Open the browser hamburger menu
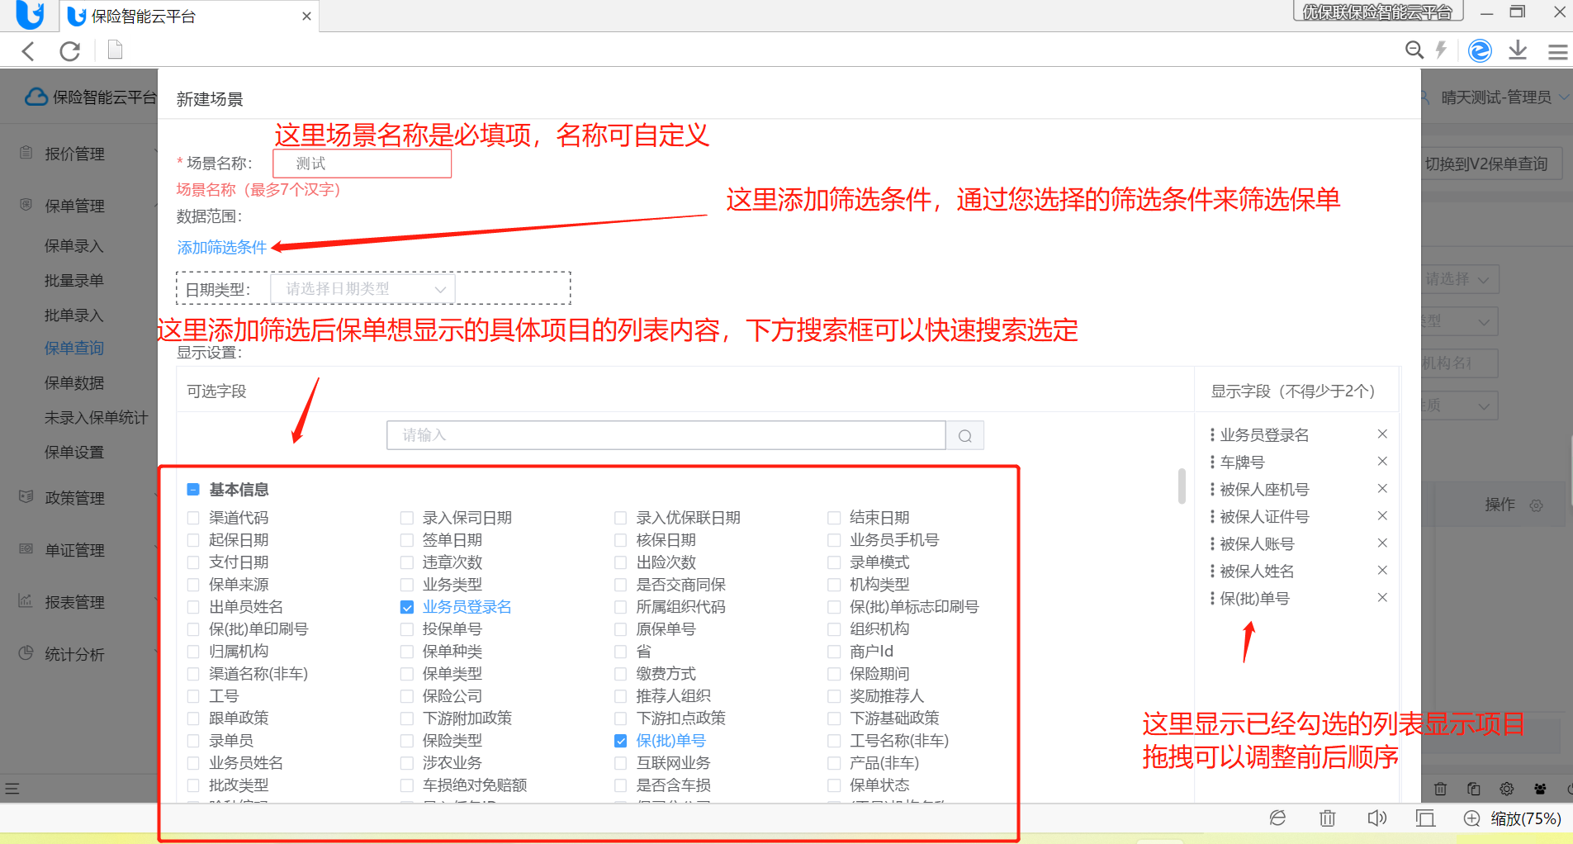The height and width of the screenshot is (844, 1573). click(x=1558, y=52)
